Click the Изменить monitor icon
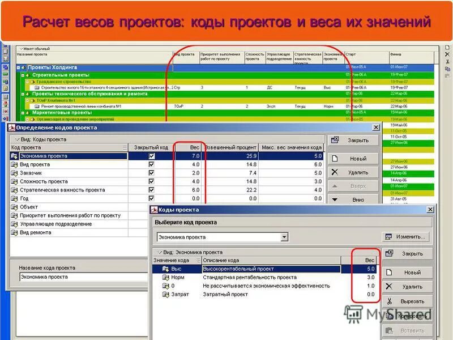453x340 pixels. click(387, 236)
